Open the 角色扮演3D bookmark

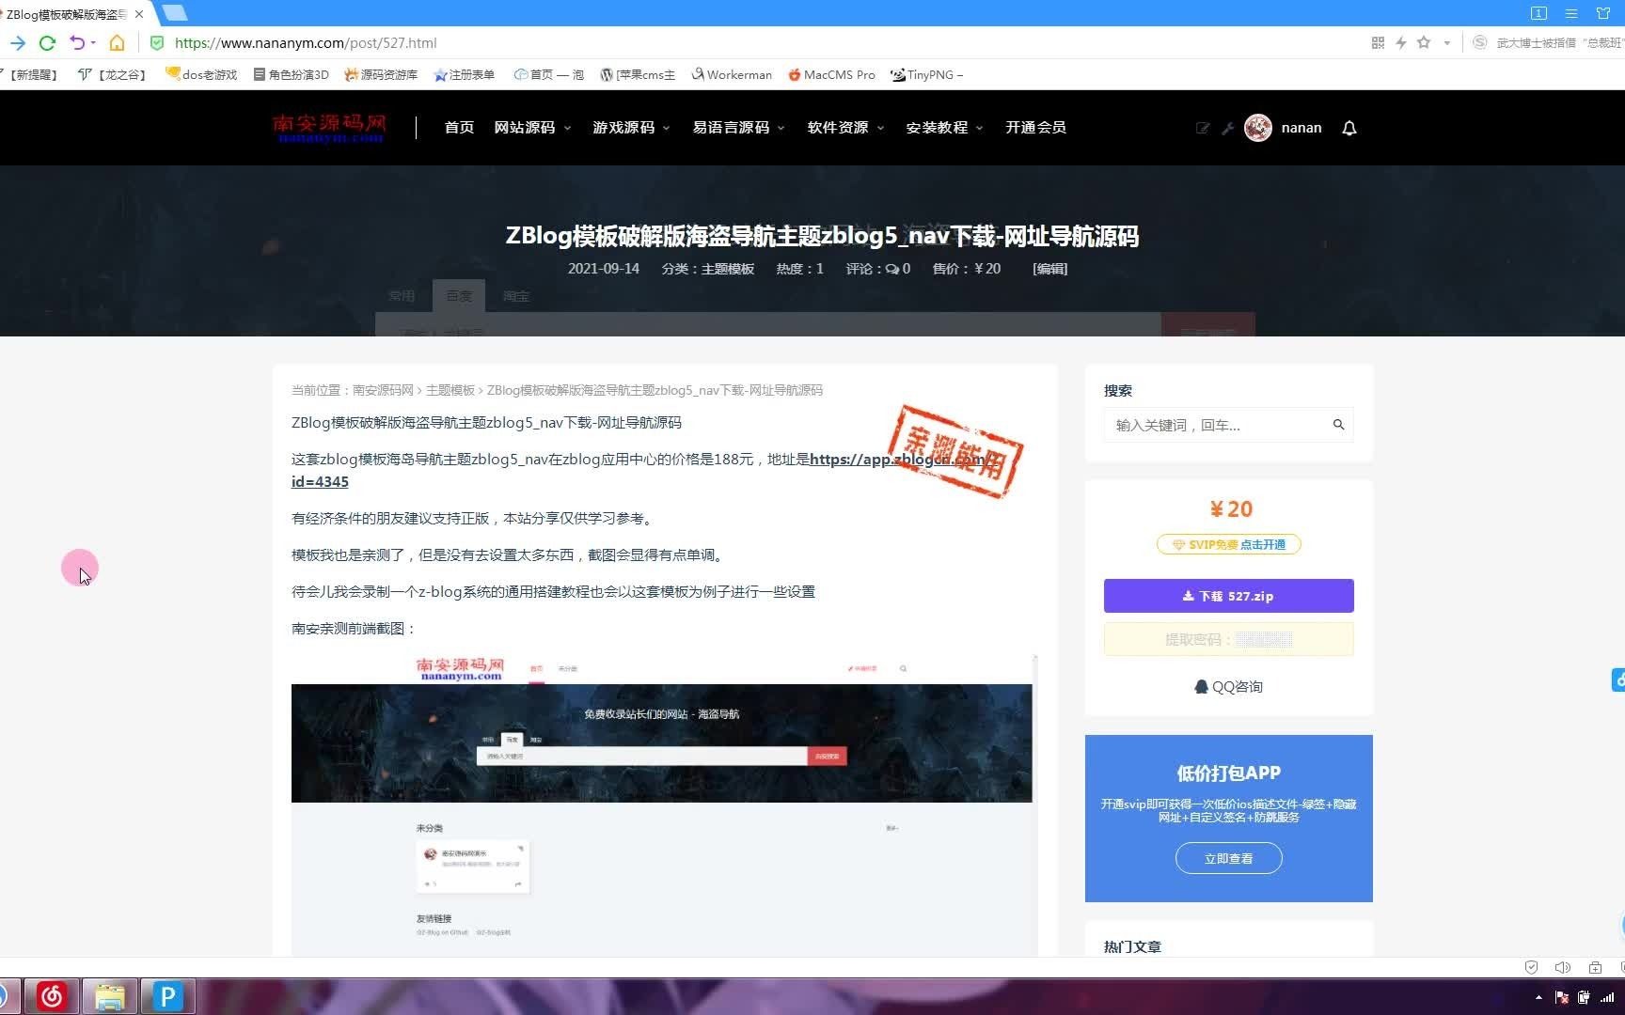292,75
